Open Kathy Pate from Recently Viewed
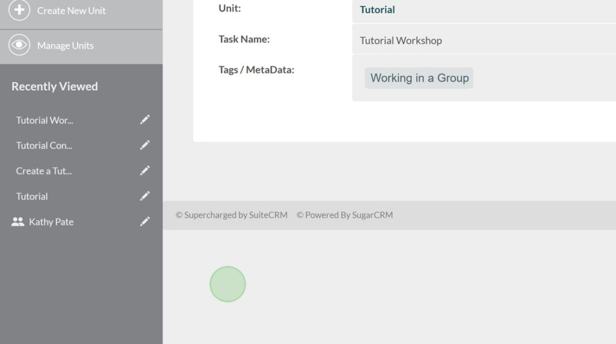The width and height of the screenshot is (616, 344). click(x=51, y=222)
